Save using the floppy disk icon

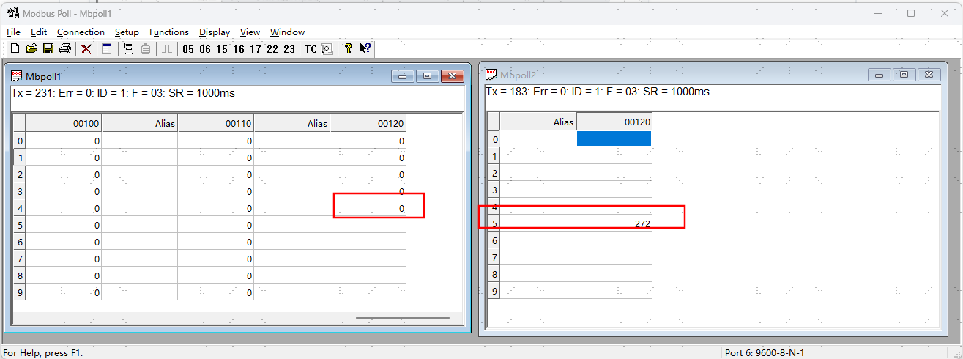point(48,49)
